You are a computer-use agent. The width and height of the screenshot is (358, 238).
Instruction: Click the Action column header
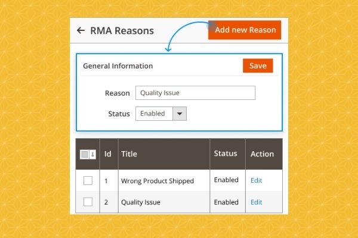point(262,154)
